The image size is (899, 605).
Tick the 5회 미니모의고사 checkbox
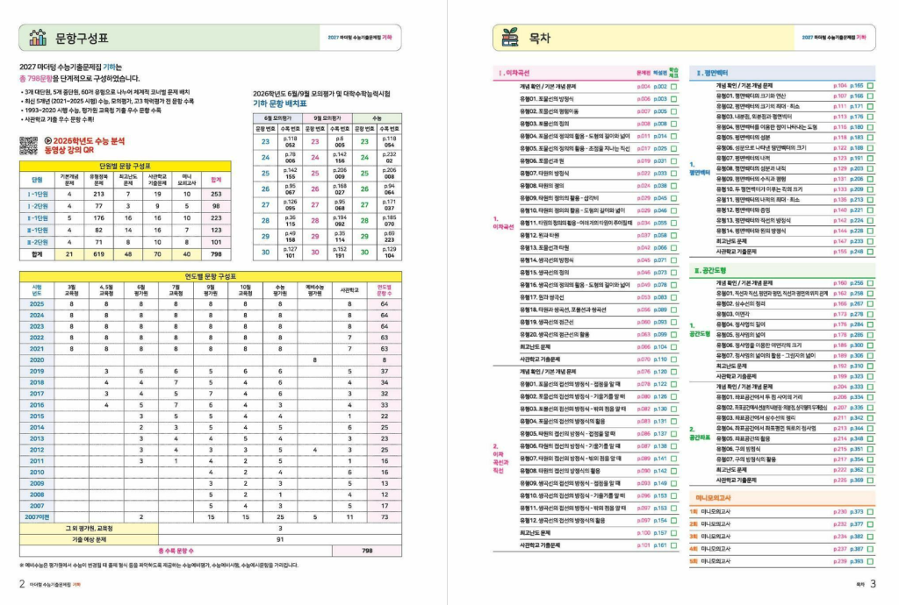point(870,560)
